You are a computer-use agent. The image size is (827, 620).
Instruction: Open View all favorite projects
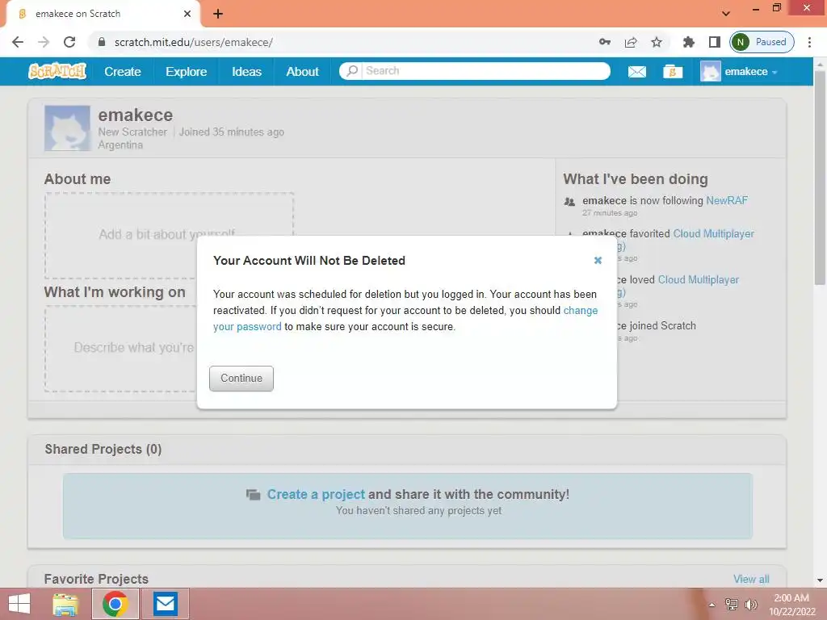pos(751,579)
